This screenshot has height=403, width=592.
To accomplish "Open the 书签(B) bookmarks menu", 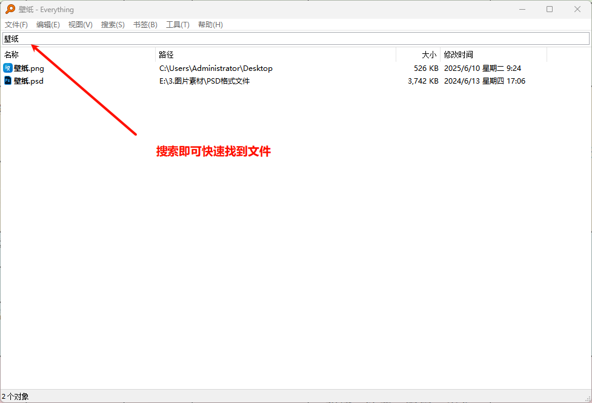I will coord(145,25).
